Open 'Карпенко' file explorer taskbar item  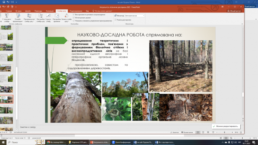click(x=78, y=142)
